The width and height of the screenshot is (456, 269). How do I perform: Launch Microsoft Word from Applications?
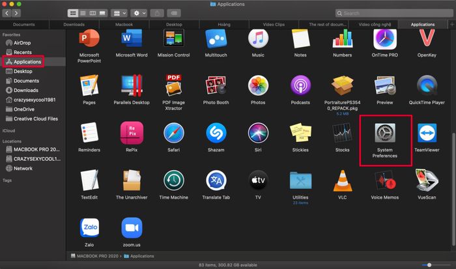[x=132, y=38]
